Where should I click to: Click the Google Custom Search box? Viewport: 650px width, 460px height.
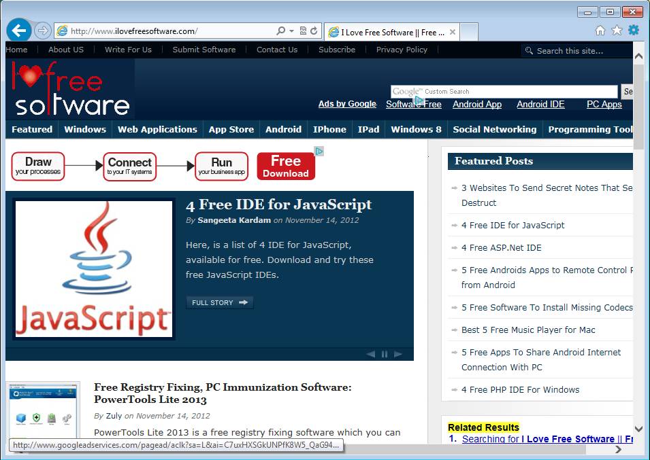coord(504,92)
